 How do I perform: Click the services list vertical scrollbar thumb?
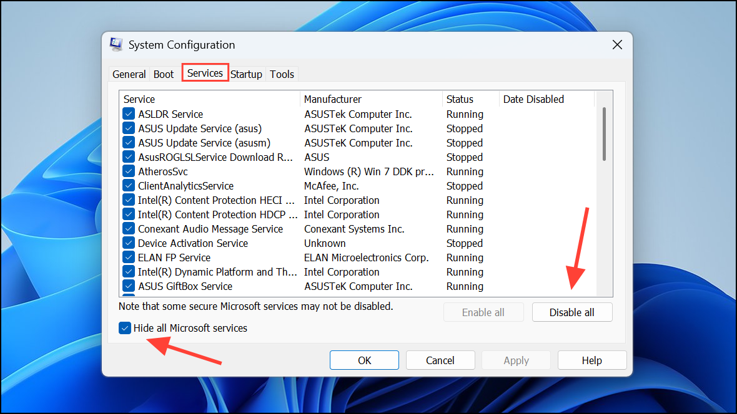pyautogui.click(x=604, y=134)
